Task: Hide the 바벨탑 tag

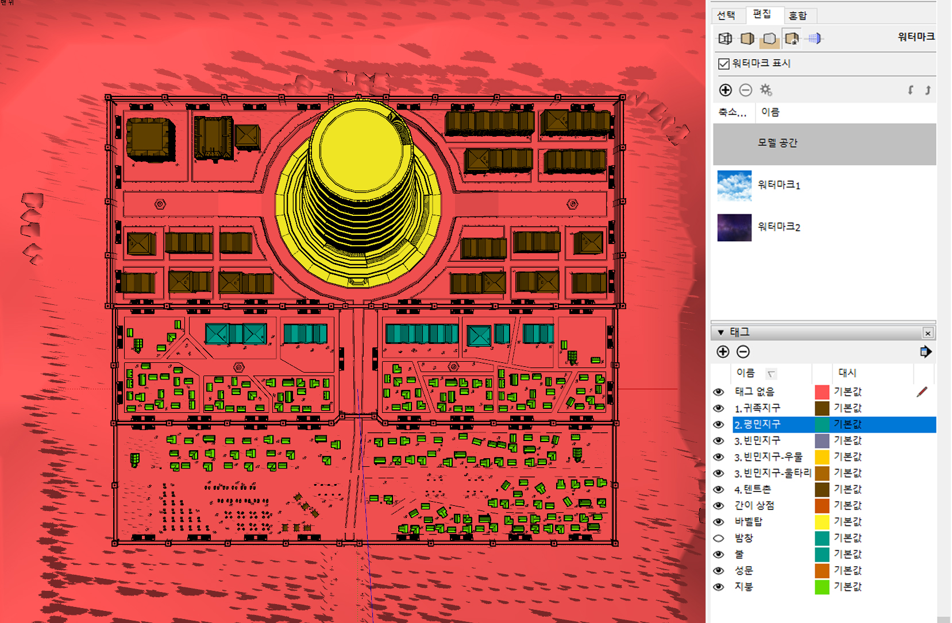Action: click(718, 522)
